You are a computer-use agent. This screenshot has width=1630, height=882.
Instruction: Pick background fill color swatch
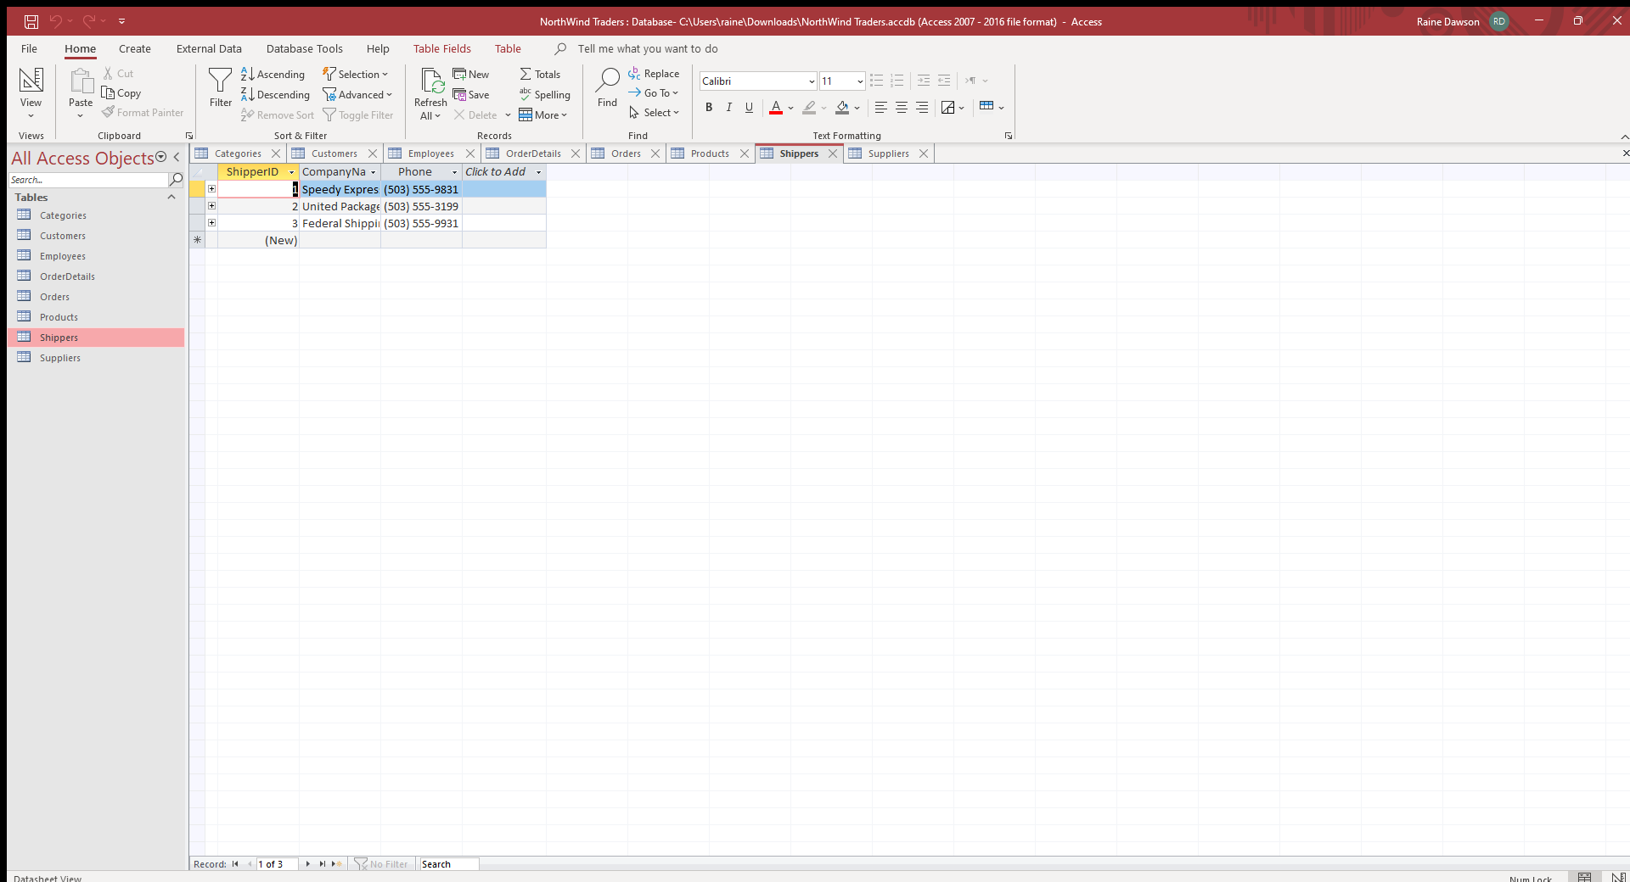[842, 108]
